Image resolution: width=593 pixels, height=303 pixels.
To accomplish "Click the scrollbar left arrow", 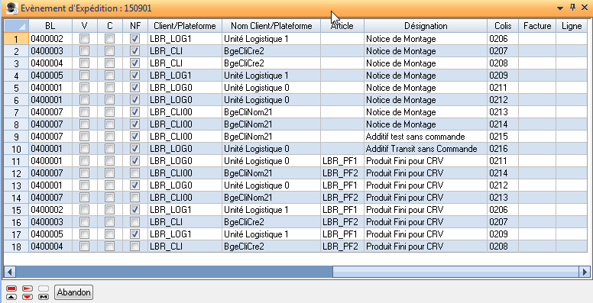I will pyautogui.click(x=9, y=271).
